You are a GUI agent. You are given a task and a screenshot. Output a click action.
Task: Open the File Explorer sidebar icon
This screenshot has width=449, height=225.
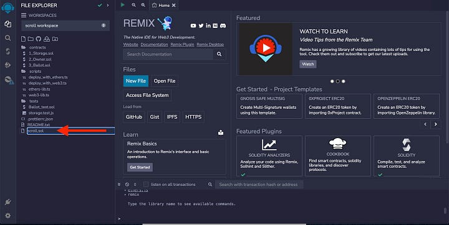click(x=8, y=24)
